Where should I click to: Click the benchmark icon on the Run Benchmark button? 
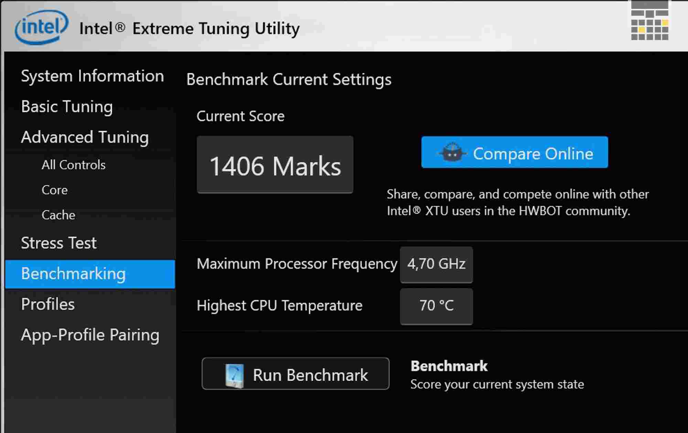234,376
